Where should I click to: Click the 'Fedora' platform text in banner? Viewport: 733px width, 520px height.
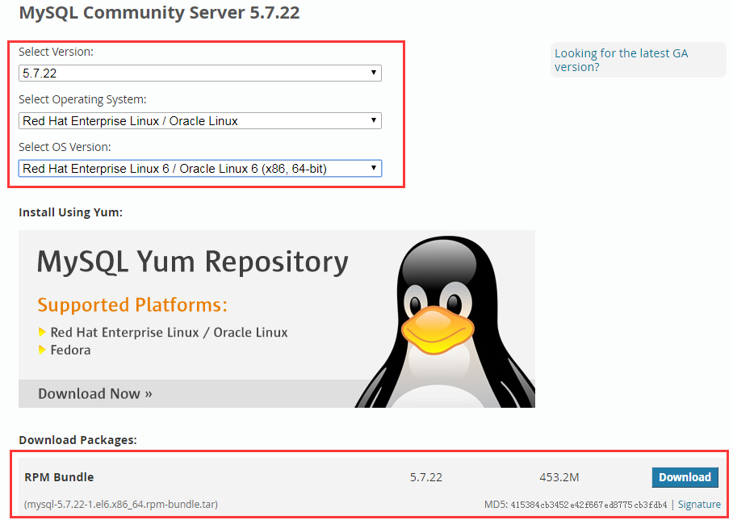click(70, 350)
